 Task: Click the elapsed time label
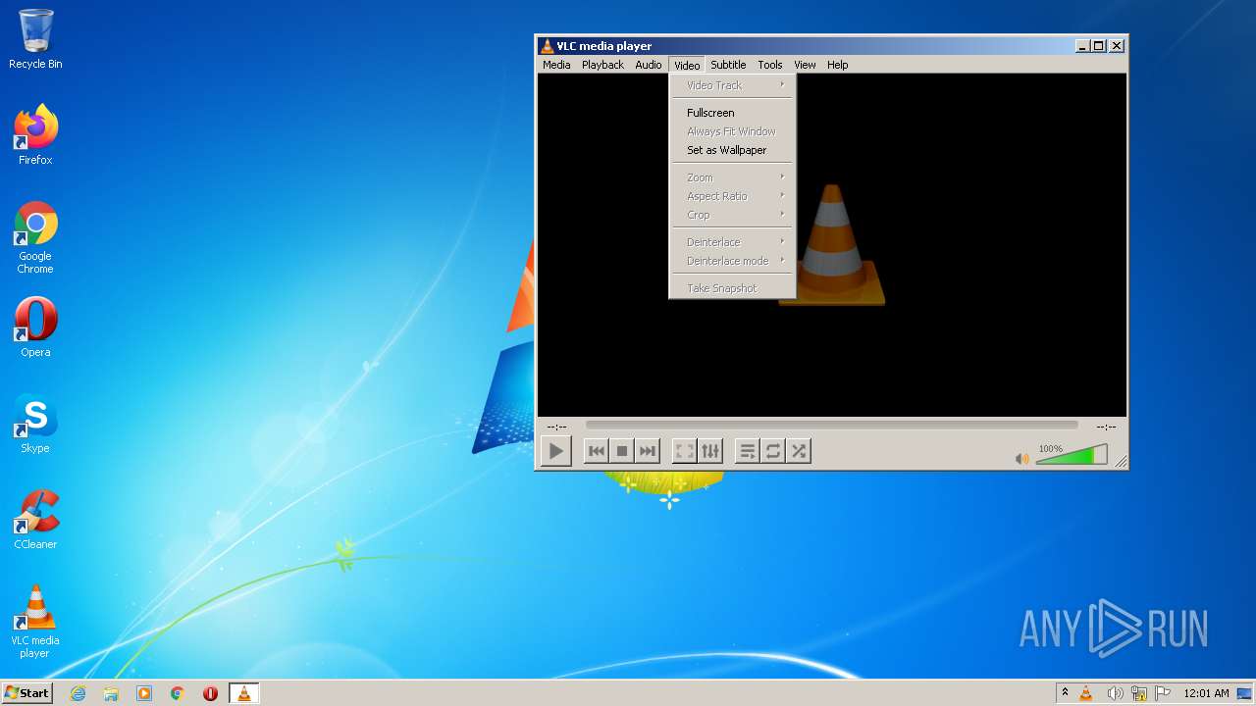[x=557, y=427]
